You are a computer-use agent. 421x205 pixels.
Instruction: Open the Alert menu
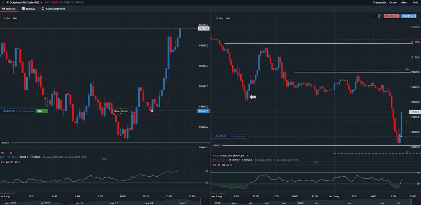click(405, 2)
